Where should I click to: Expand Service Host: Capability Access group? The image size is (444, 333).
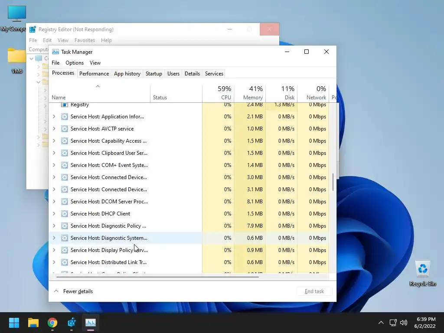[x=54, y=141]
